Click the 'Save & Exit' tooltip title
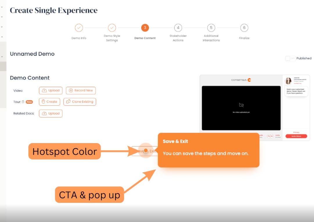The width and height of the screenshot is (314, 222). pyautogui.click(x=175, y=141)
